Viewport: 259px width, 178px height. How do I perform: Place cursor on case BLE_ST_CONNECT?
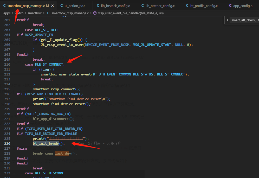(45, 65)
